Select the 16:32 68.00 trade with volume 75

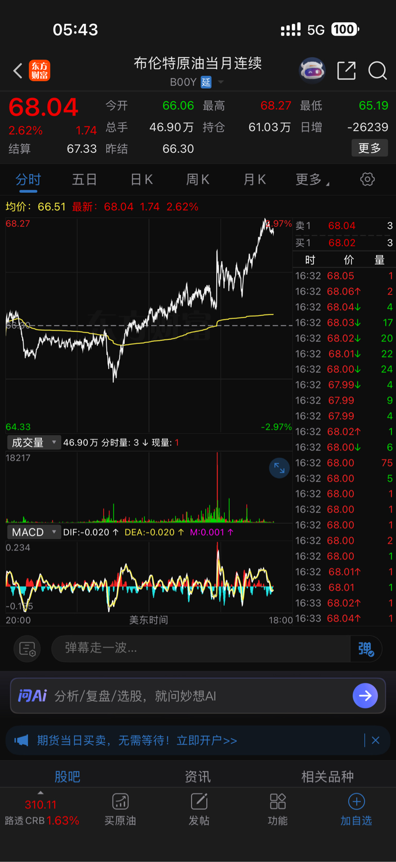tap(344, 463)
